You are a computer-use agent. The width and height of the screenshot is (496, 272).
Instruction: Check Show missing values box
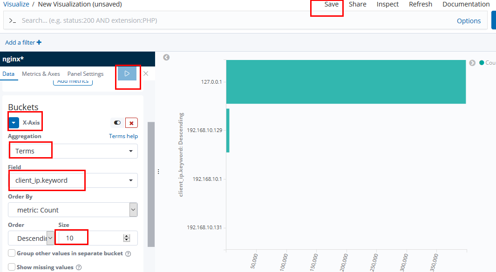tap(12, 267)
